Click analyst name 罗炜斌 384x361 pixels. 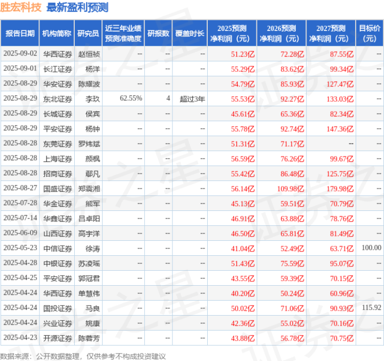(x=89, y=144)
